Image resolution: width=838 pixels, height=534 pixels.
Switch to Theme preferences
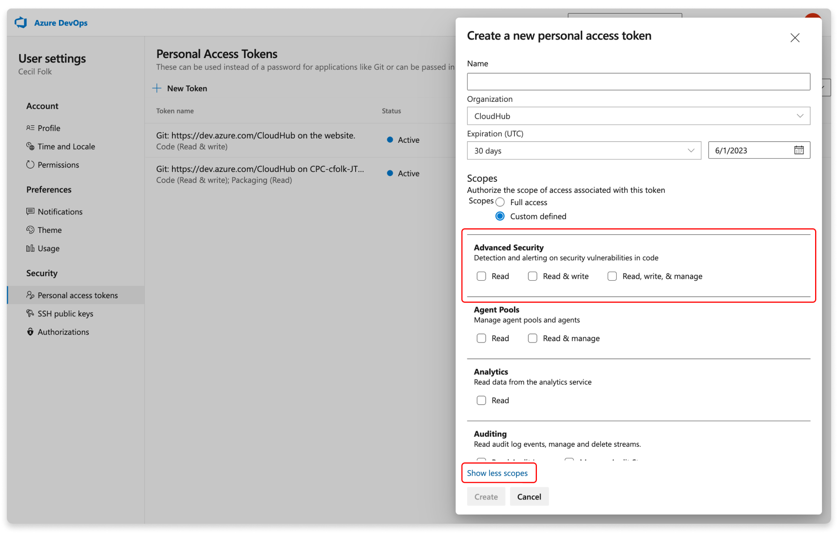(50, 230)
